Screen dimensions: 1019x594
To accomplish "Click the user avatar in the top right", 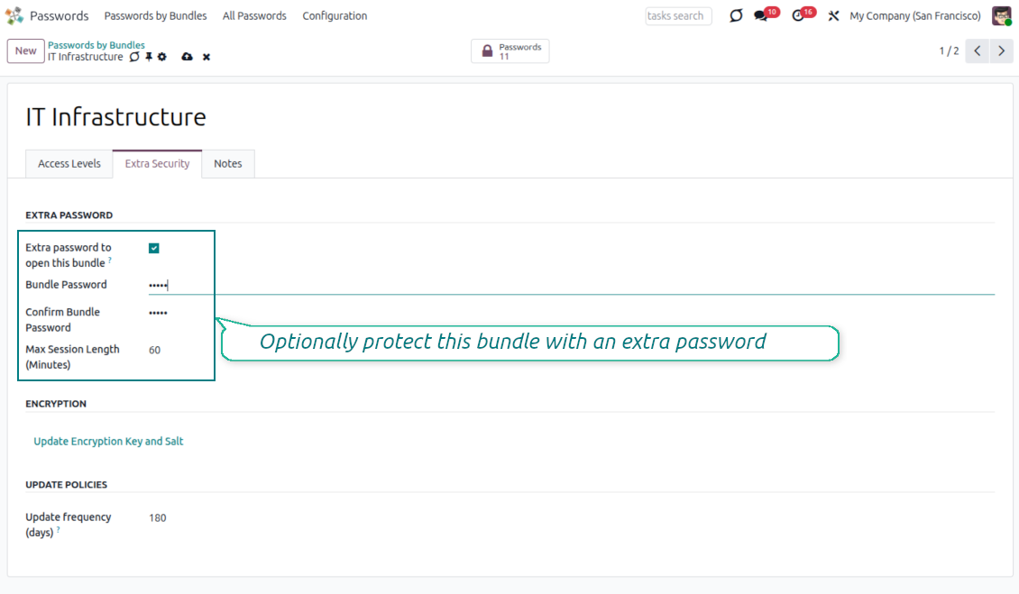I will (1002, 15).
